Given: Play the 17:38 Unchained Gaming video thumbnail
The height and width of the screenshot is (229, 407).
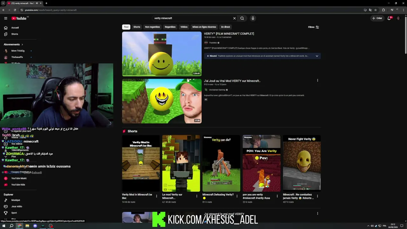Looking at the screenshot, I should click(162, 101).
